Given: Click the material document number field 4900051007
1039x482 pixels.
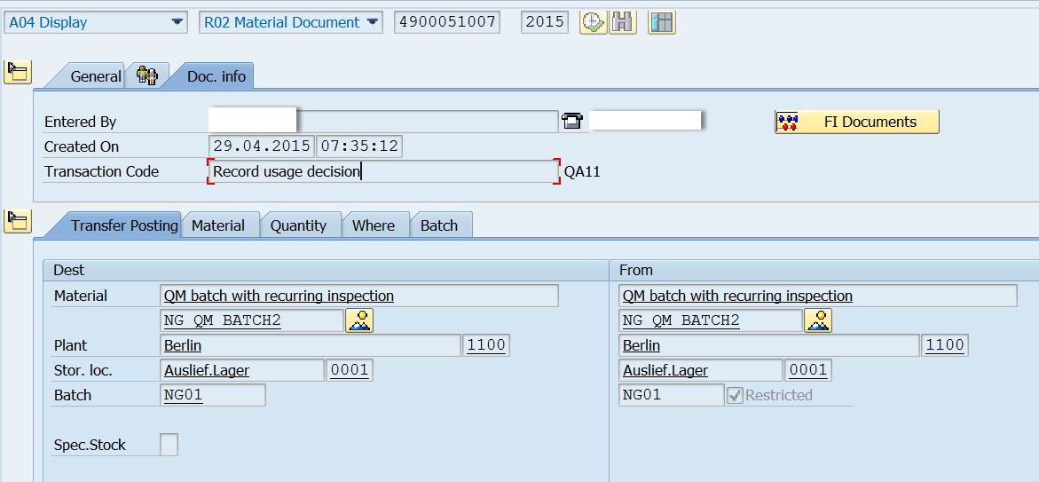Looking at the screenshot, I should [447, 22].
